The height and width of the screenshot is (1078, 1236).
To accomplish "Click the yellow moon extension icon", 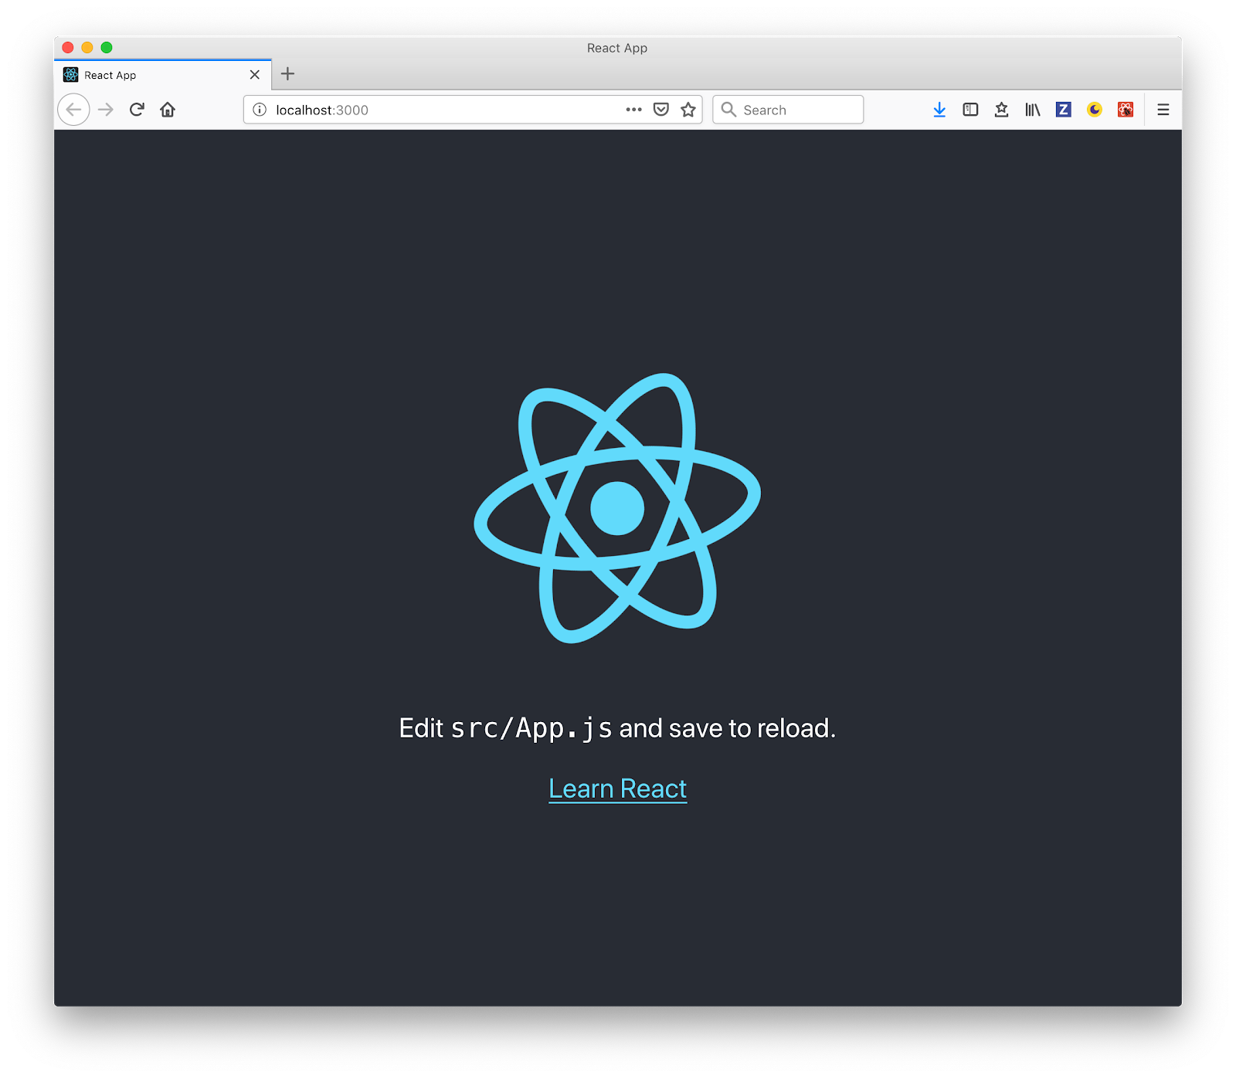I will pyautogui.click(x=1094, y=110).
